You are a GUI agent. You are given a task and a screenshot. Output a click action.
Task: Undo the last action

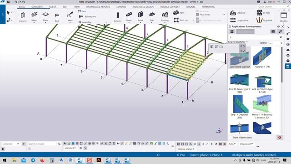16,2
